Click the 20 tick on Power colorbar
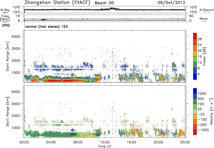 pyautogui.click(x=200, y=51)
